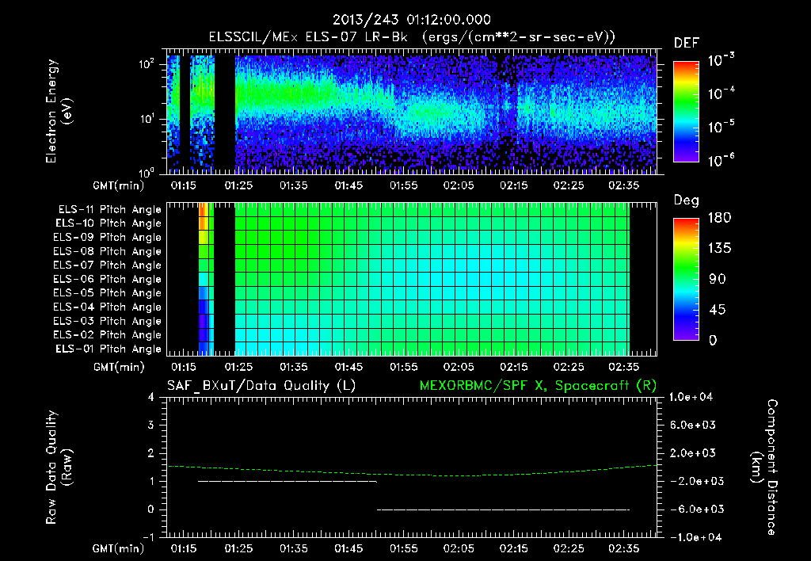The image size is (811, 561).
Task: Click the 90 tick on Deg scale
Action: click(718, 279)
